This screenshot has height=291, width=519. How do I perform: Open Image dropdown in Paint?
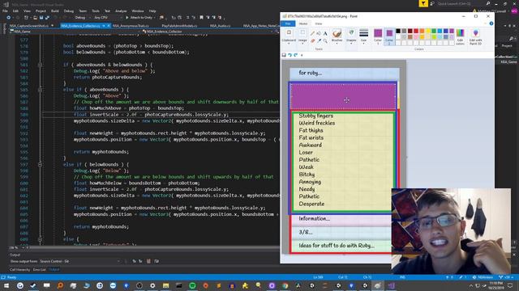(x=302, y=36)
